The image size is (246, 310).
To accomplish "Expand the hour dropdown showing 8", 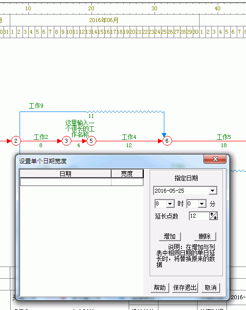I will pyautogui.click(x=170, y=203).
